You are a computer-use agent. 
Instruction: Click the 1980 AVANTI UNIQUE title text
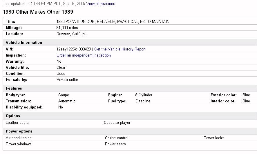[x=113, y=22]
